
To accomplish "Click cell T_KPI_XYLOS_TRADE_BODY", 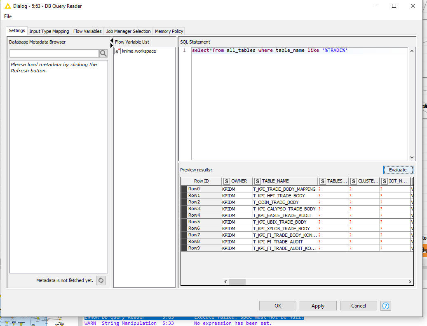I will click(x=285, y=229).
